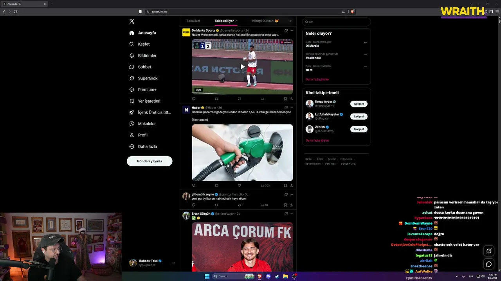Open more options for 10 M trend

point(366,67)
